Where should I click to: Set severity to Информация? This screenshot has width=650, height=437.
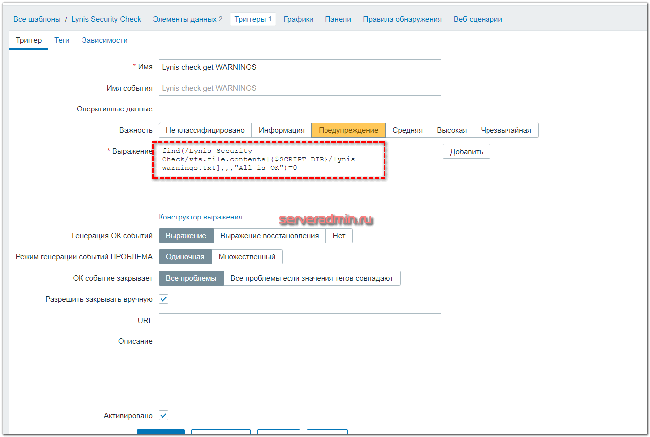(281, 130)
